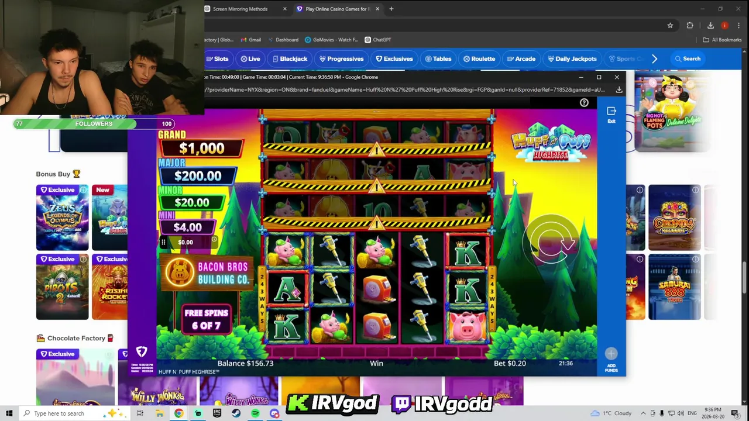Open Task View on the taskbar
The height and width of the screenshot is (421, 749).
click(x=140, y=413)
